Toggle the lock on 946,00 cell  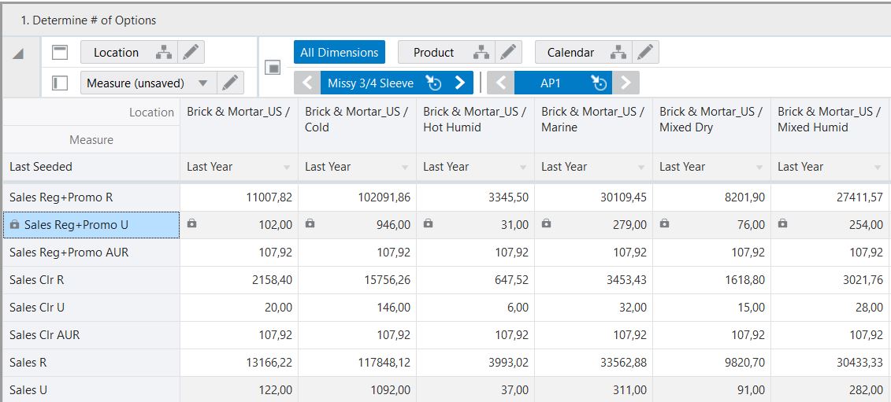[x=310, y=223]
